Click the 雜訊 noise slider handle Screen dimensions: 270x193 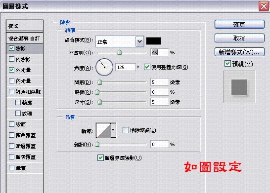pyautogui.click(x=97, y=144)
